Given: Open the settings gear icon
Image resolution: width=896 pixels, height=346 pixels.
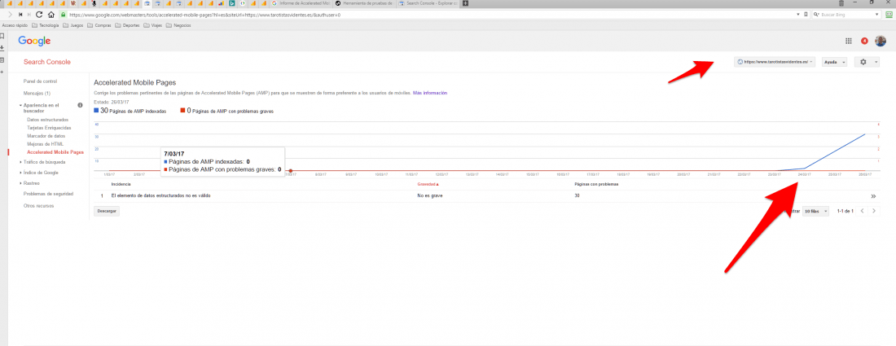Looking at the screenshot, I should (863, 62).
